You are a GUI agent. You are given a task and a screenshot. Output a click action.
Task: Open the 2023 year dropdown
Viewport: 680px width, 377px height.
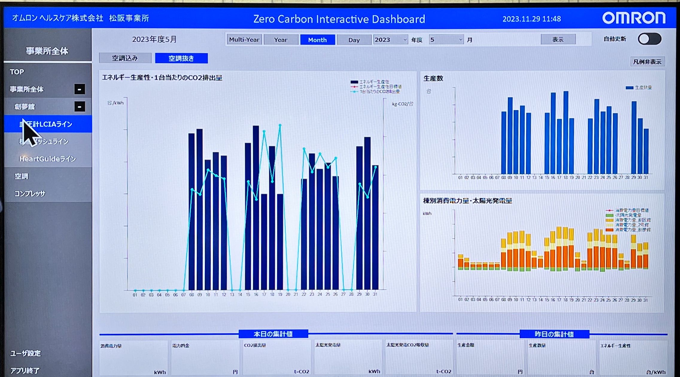[390, 39]
